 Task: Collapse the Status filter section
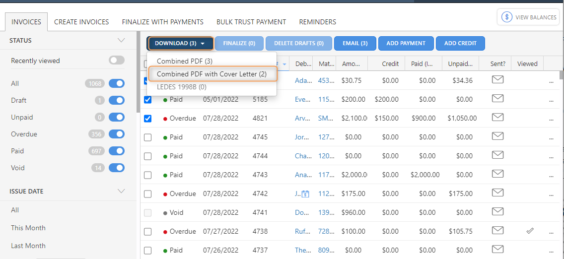coord(121,40)
